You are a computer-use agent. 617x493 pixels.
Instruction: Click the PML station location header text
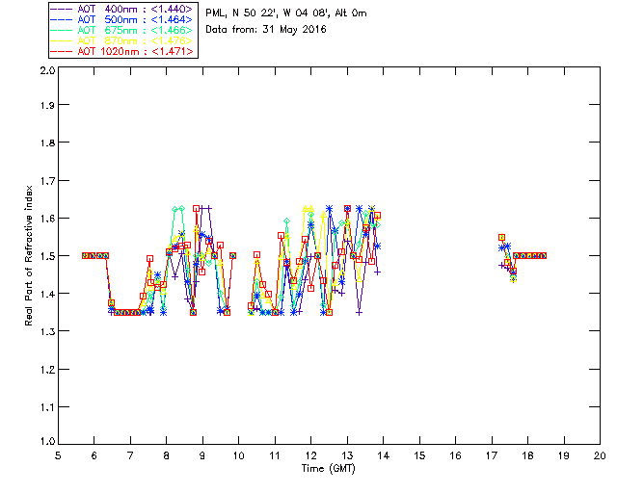click(286, 13)
